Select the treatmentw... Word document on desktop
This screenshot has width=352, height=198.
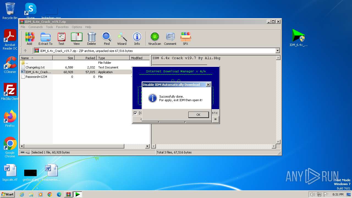coord(51,173)
